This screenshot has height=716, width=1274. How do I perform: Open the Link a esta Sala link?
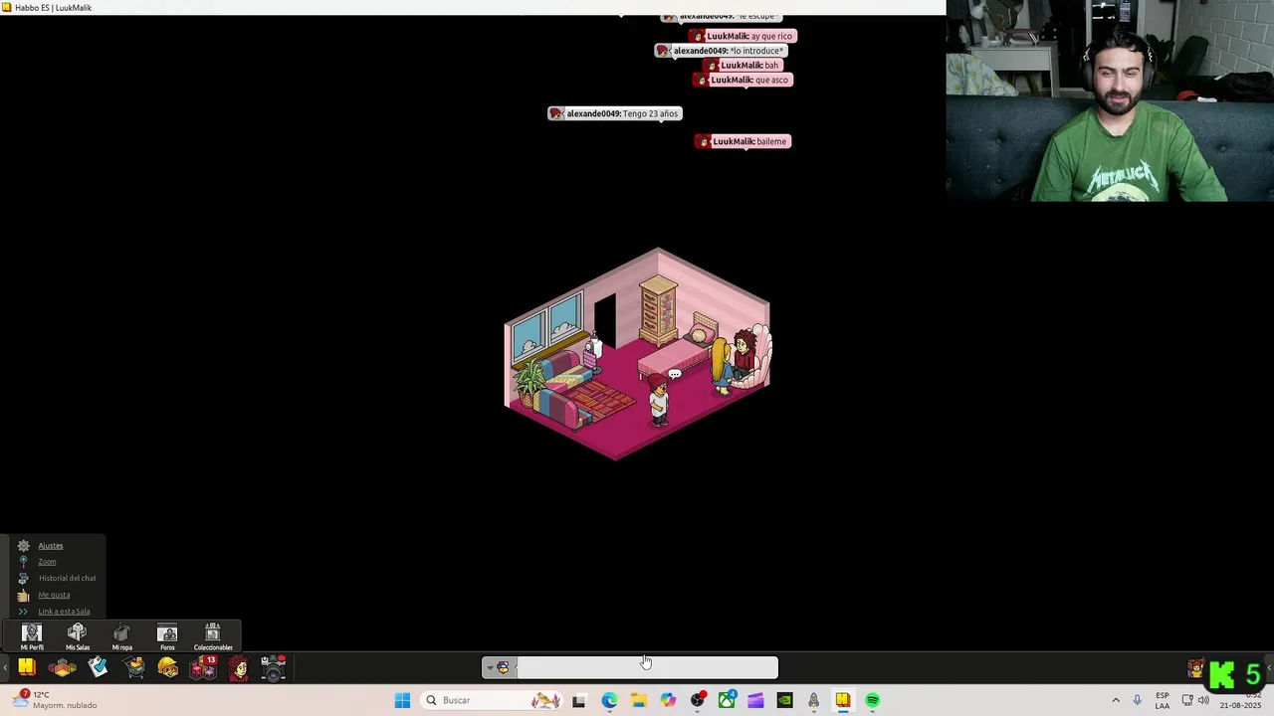(x=64, y=612)
